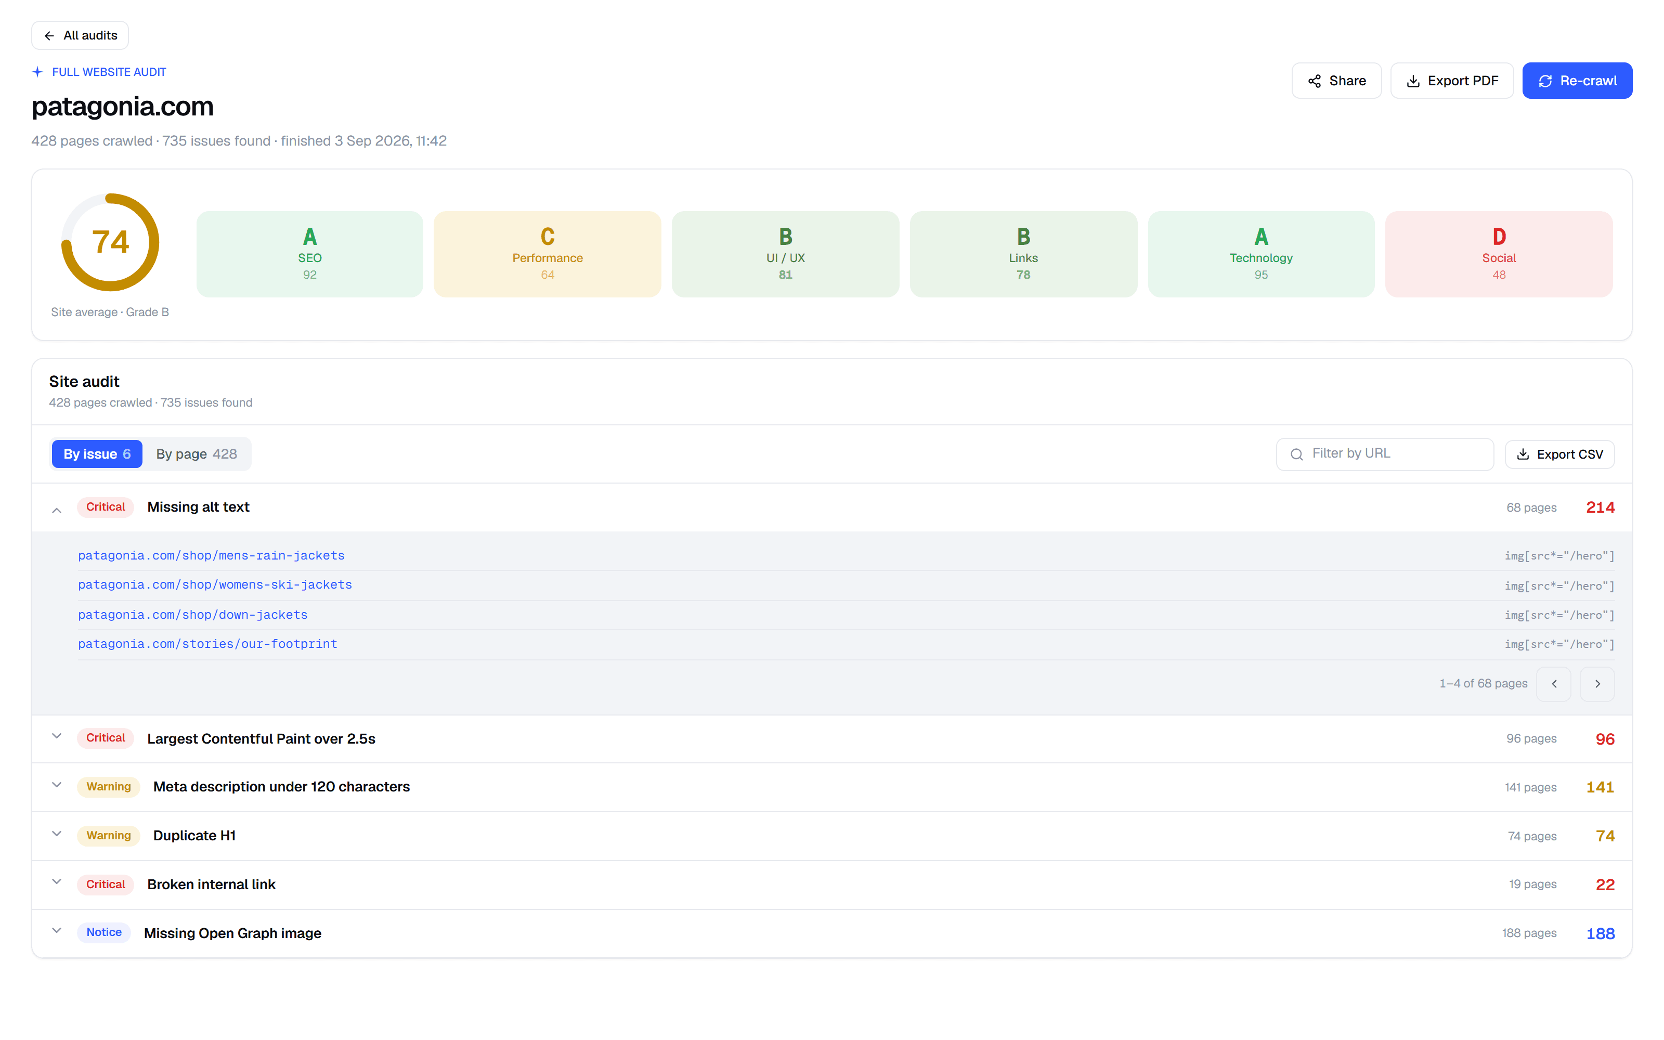
Task: Click the Missing alt text title
Action: (198, 507)
